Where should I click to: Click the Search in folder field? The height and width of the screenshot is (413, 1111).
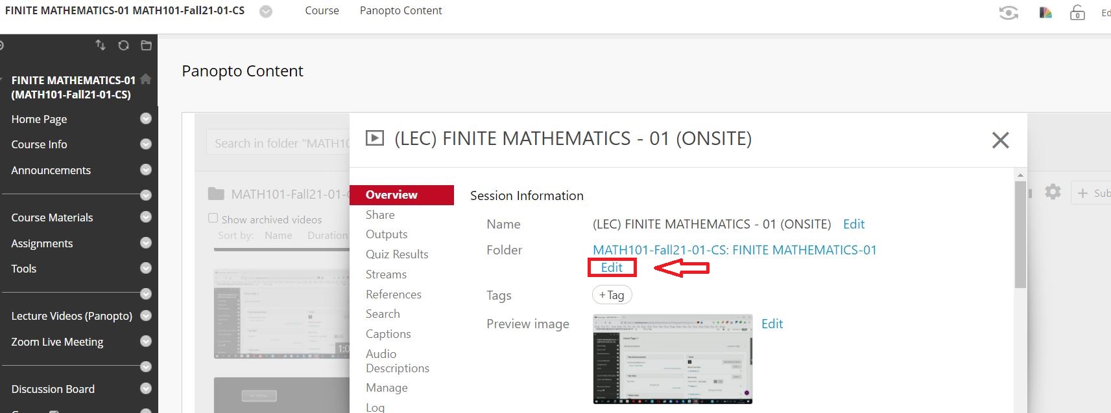coord(279,143)
